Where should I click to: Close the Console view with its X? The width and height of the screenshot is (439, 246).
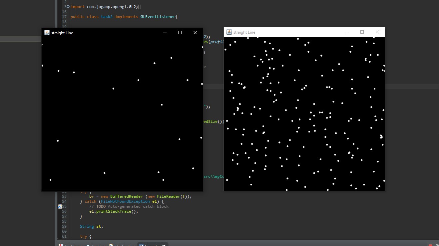(164, 245)
